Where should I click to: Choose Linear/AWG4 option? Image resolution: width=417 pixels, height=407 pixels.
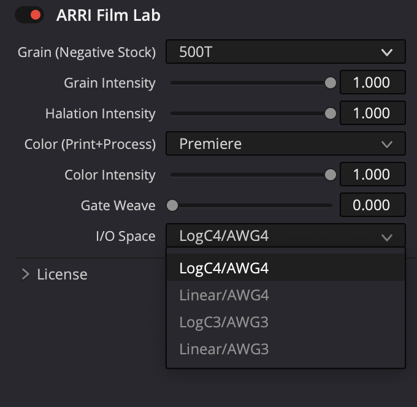224,295
